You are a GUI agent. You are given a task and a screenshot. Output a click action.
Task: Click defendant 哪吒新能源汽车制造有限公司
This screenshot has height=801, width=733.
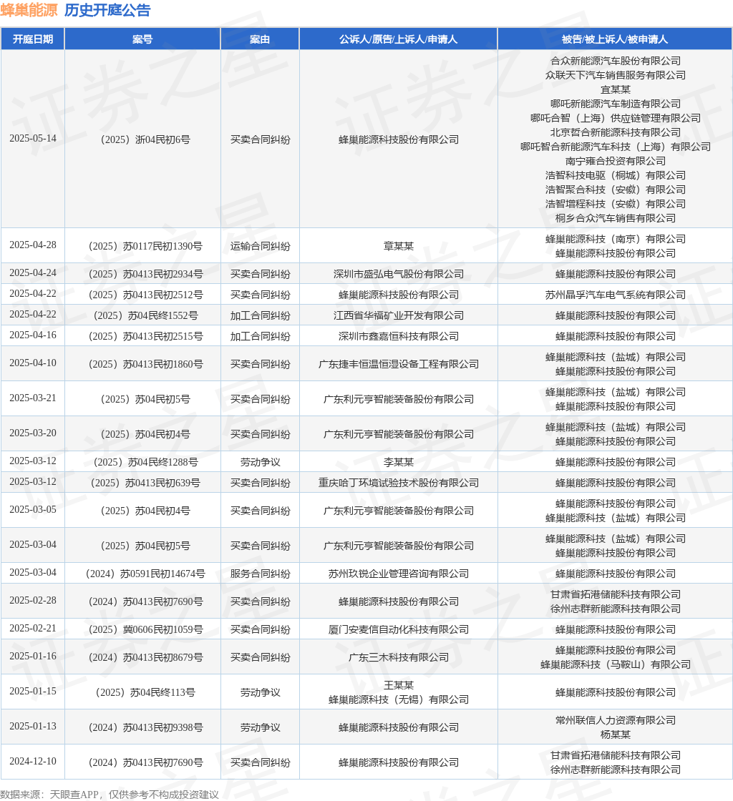616,104
